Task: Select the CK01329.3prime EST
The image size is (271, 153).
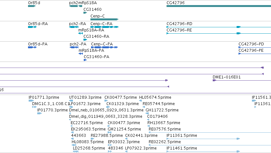Action: pyautogui.click(x=108, y=107)
